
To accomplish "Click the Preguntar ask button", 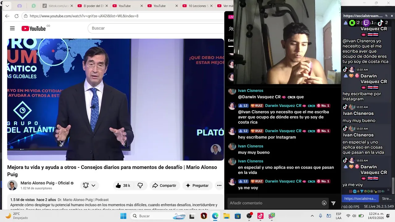I will tap(197, 186).
